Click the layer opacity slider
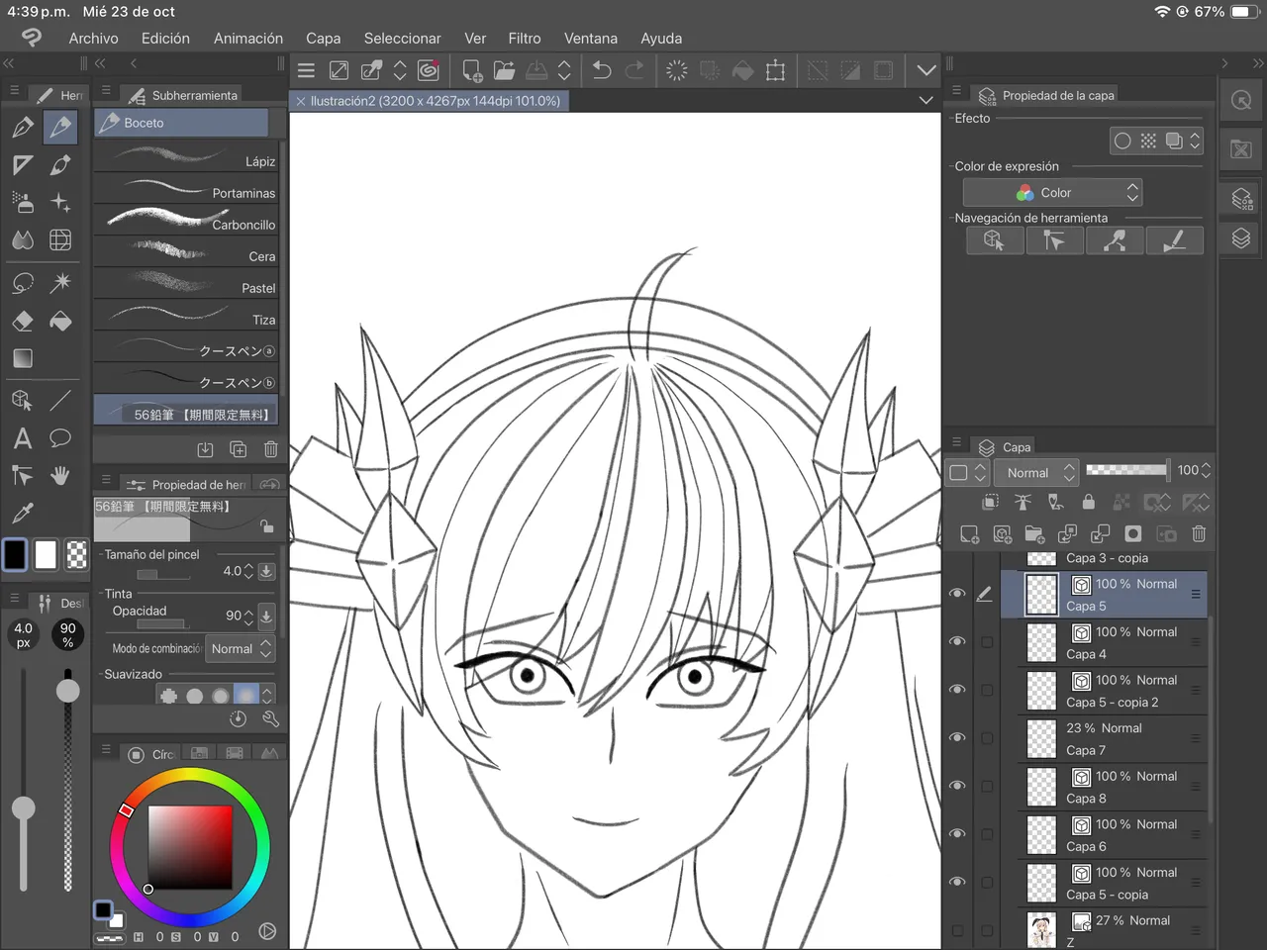 [x=1126, y=470]
